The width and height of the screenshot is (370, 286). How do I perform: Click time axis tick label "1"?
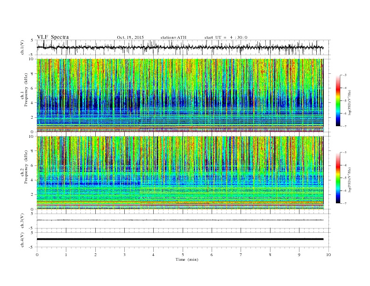pos(66,255)
